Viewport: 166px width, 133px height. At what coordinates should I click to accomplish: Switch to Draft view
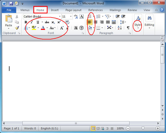click(x=112, y=128)
